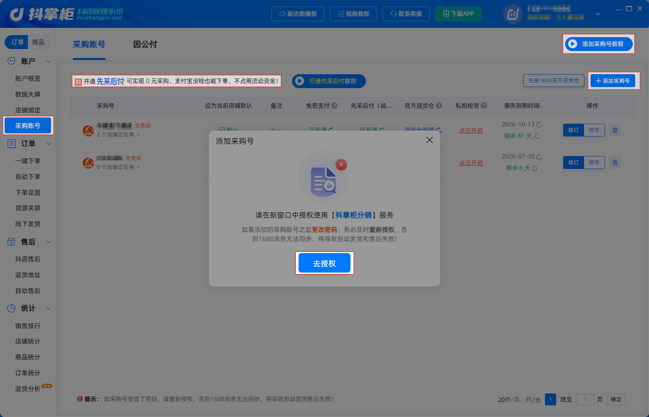Click the 确定 pagination button
649x417 pixels.
tap(616, 399)
